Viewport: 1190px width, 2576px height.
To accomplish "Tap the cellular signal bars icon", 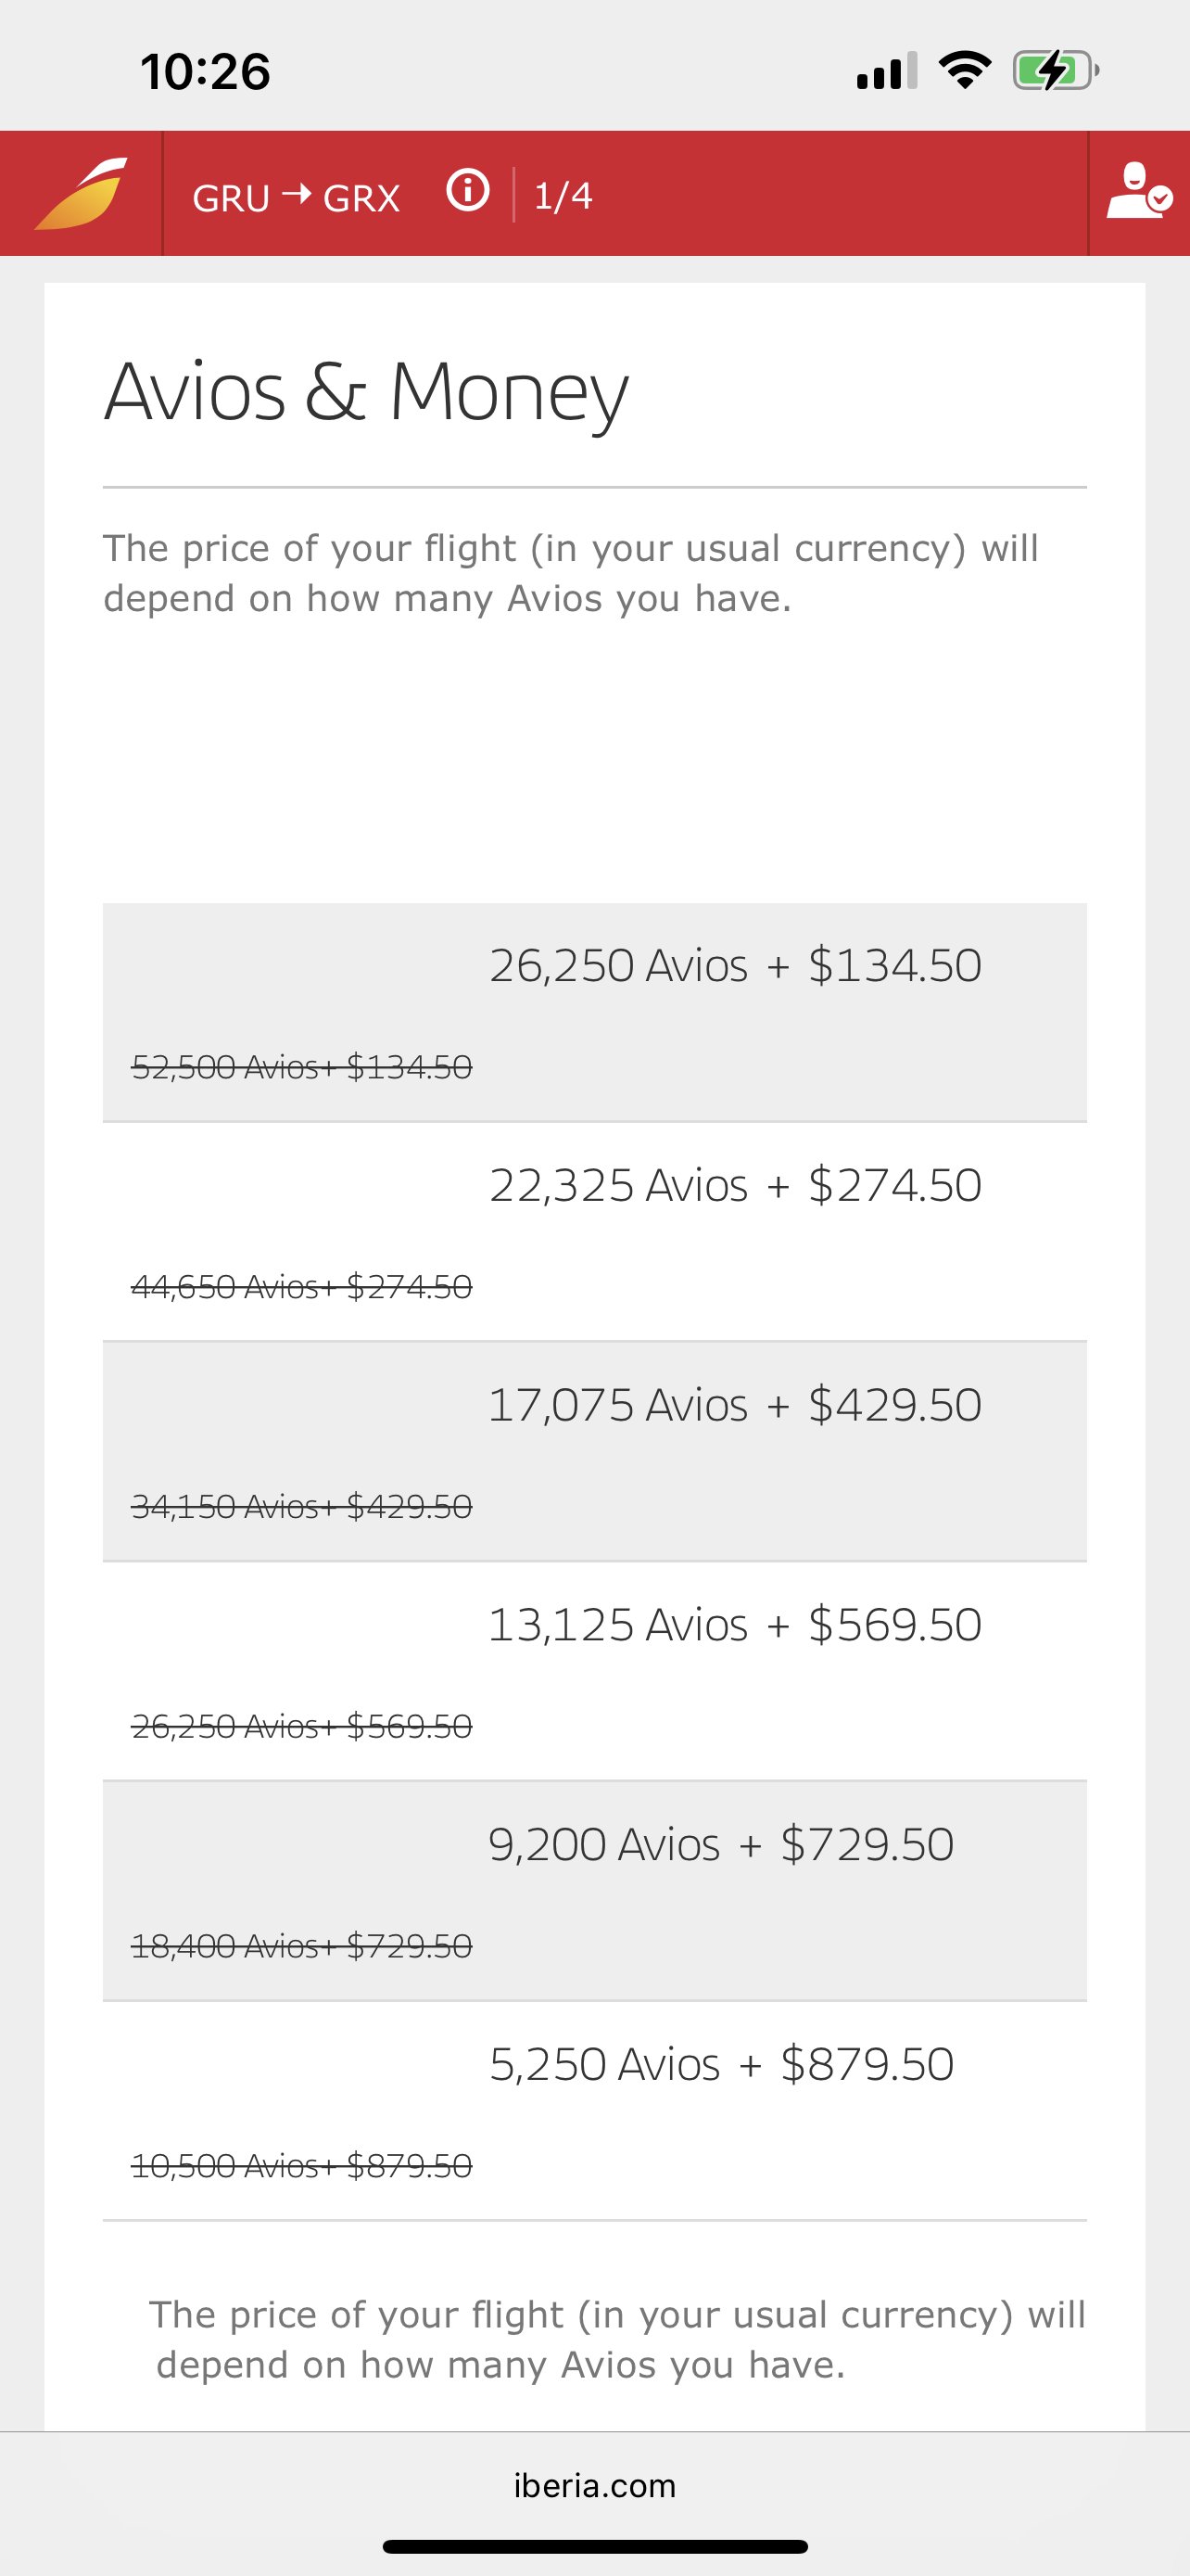I will click(886, 71).
